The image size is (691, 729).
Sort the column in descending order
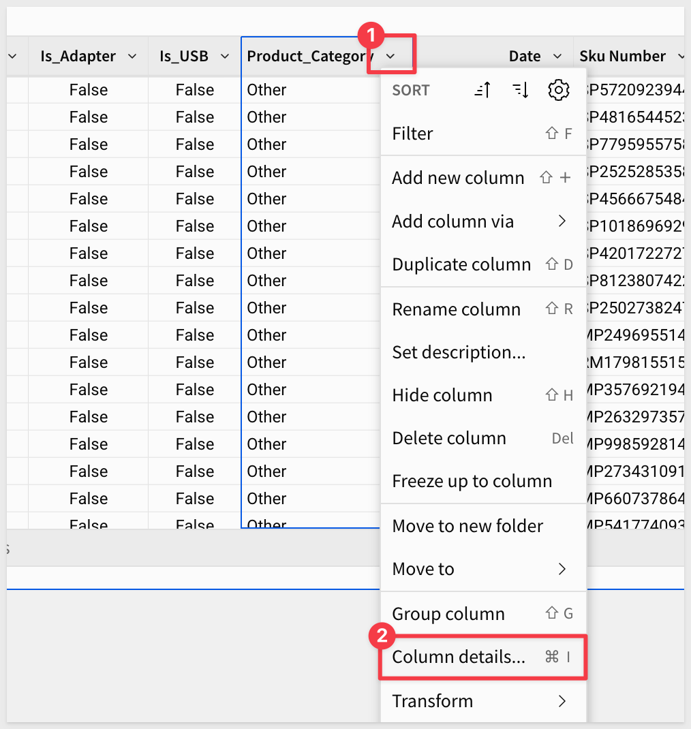pos(520,90)
